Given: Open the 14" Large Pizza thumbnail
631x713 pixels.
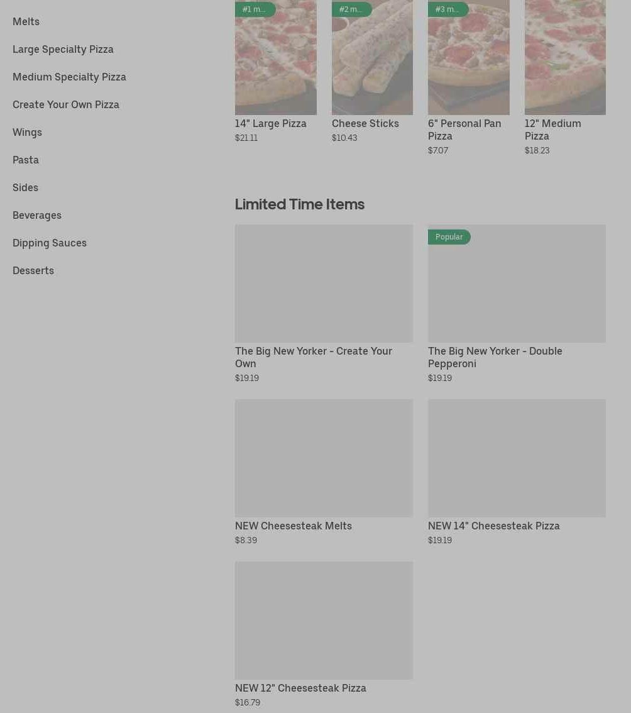Looking at the screenshot, I should 275,57.
